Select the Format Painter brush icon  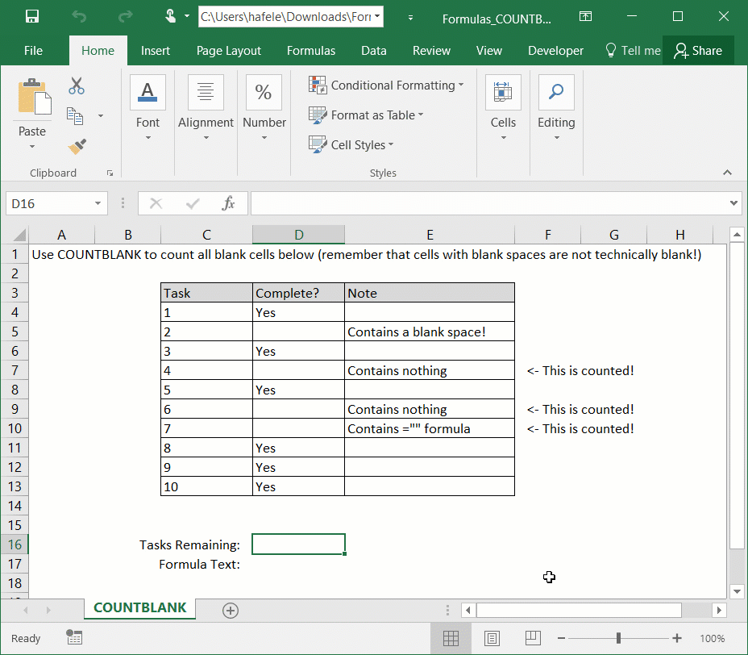coord(77,146)
